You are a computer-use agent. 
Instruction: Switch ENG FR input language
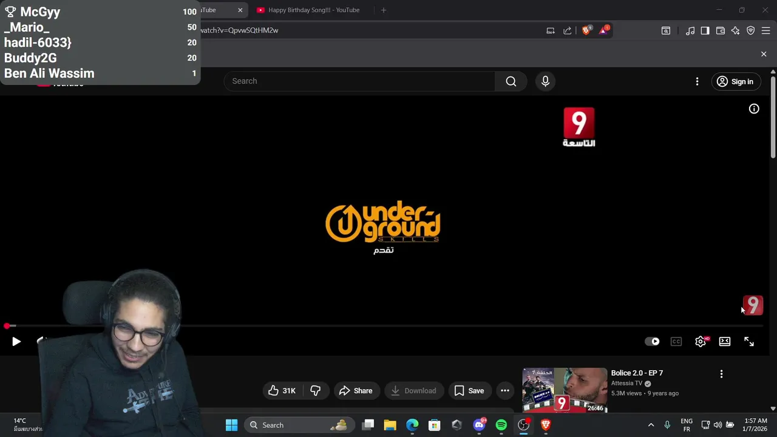(x=687, y=425)
